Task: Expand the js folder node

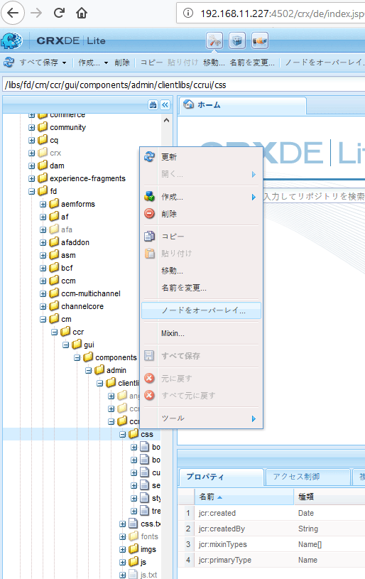Action: pyautogui.click(x=123, y=563)
